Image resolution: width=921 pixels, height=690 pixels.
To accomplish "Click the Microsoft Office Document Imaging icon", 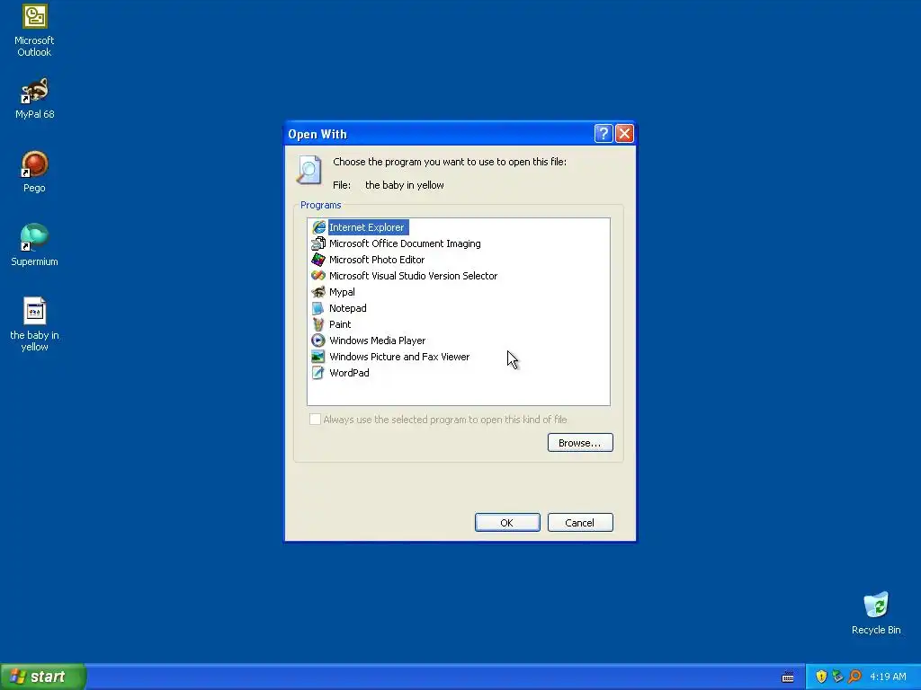I will [x=318, y=243].
